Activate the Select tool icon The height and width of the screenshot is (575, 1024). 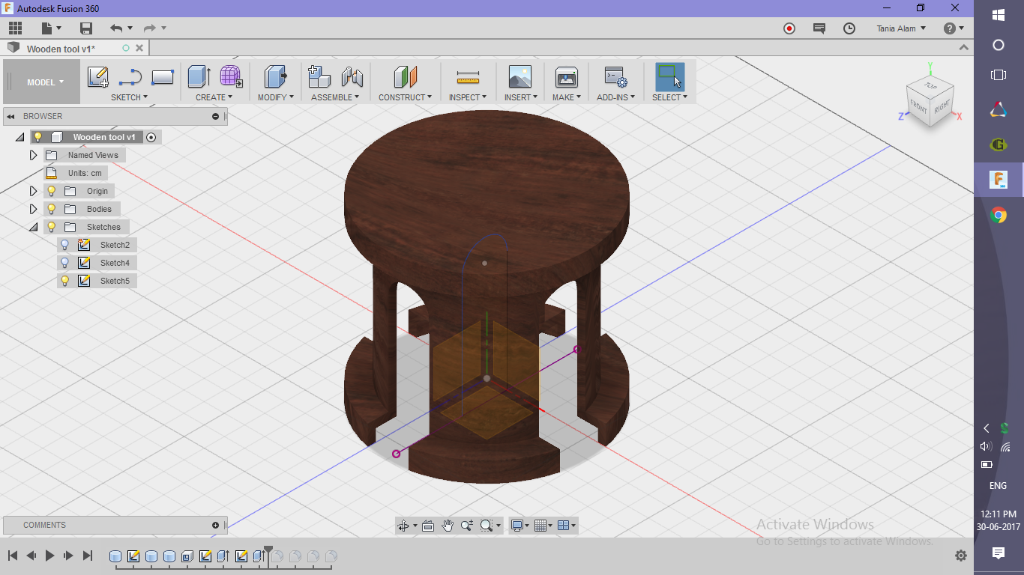669,76
